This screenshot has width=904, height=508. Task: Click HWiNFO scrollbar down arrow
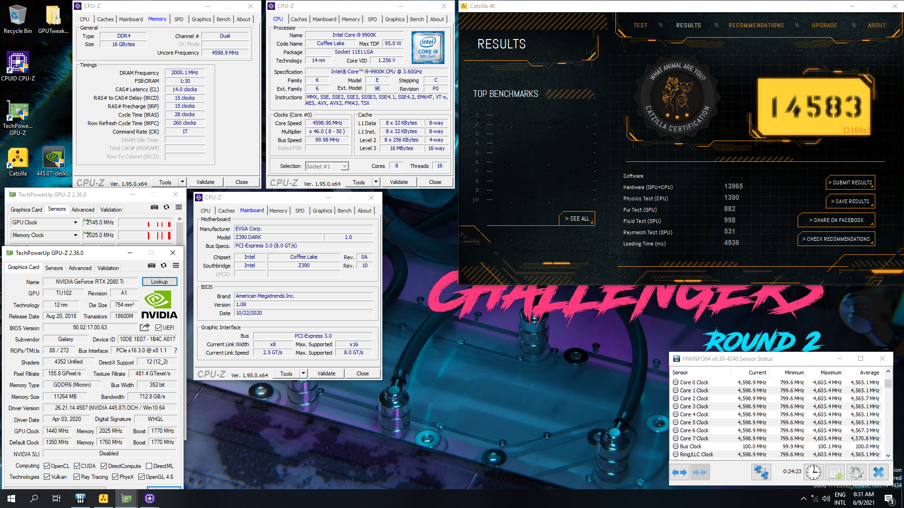point(888,455)
